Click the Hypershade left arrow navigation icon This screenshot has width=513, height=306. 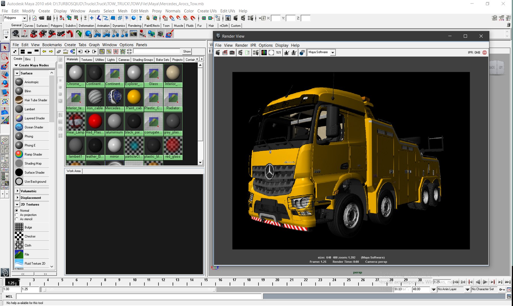click(x=44, y=52)
